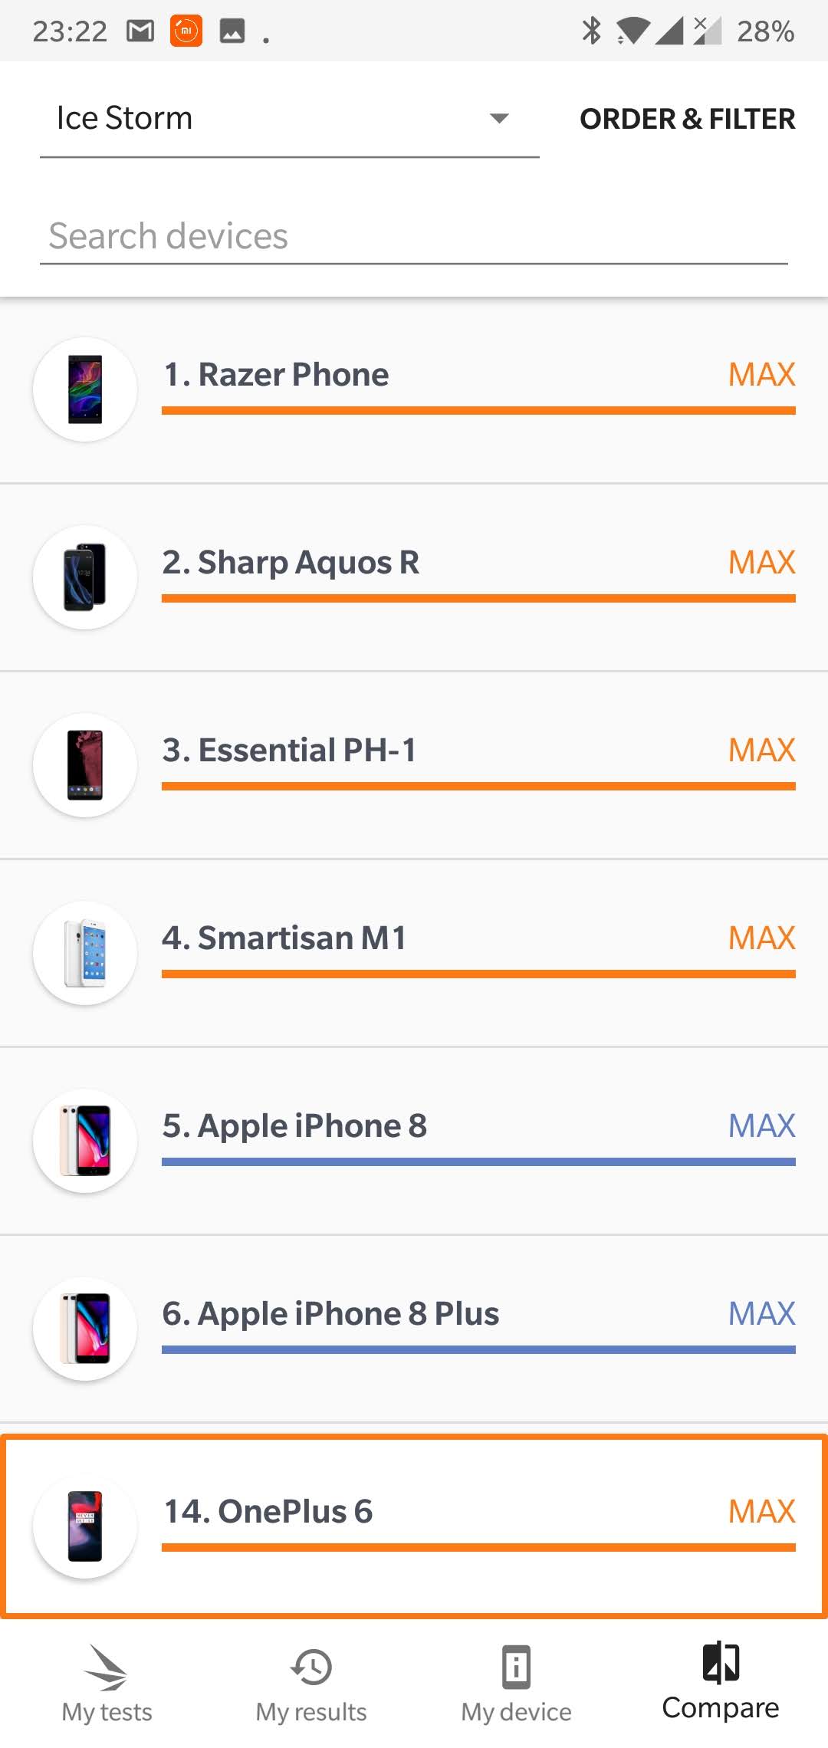Tap the Mi notification icon

point(186,31)
